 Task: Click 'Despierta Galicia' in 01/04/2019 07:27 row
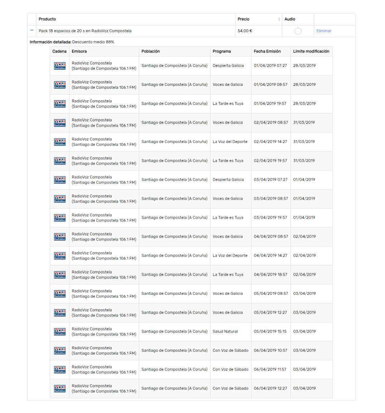pyautogui.click(x=228, y=65)
